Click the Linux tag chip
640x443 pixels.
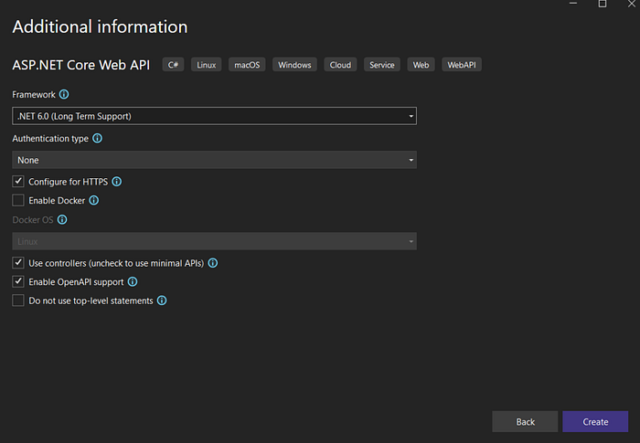click(206, 65)
